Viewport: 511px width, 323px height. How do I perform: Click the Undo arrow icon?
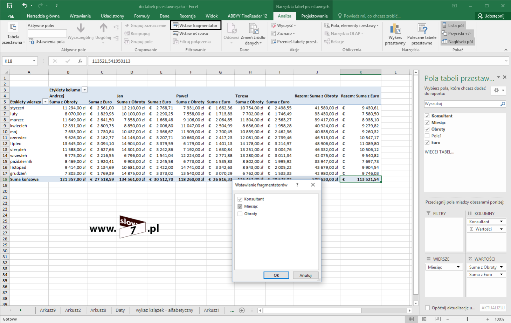[25, 6]
